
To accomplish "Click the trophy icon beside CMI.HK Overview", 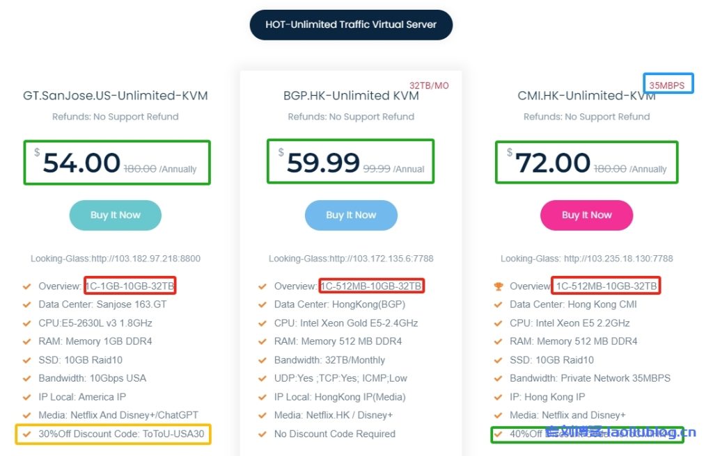I will (497, 286).
